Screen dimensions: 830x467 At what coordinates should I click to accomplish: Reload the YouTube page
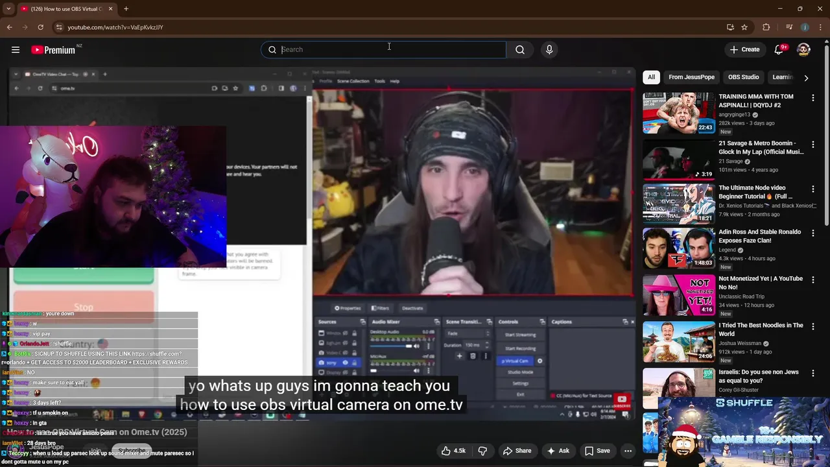point(41,27)
